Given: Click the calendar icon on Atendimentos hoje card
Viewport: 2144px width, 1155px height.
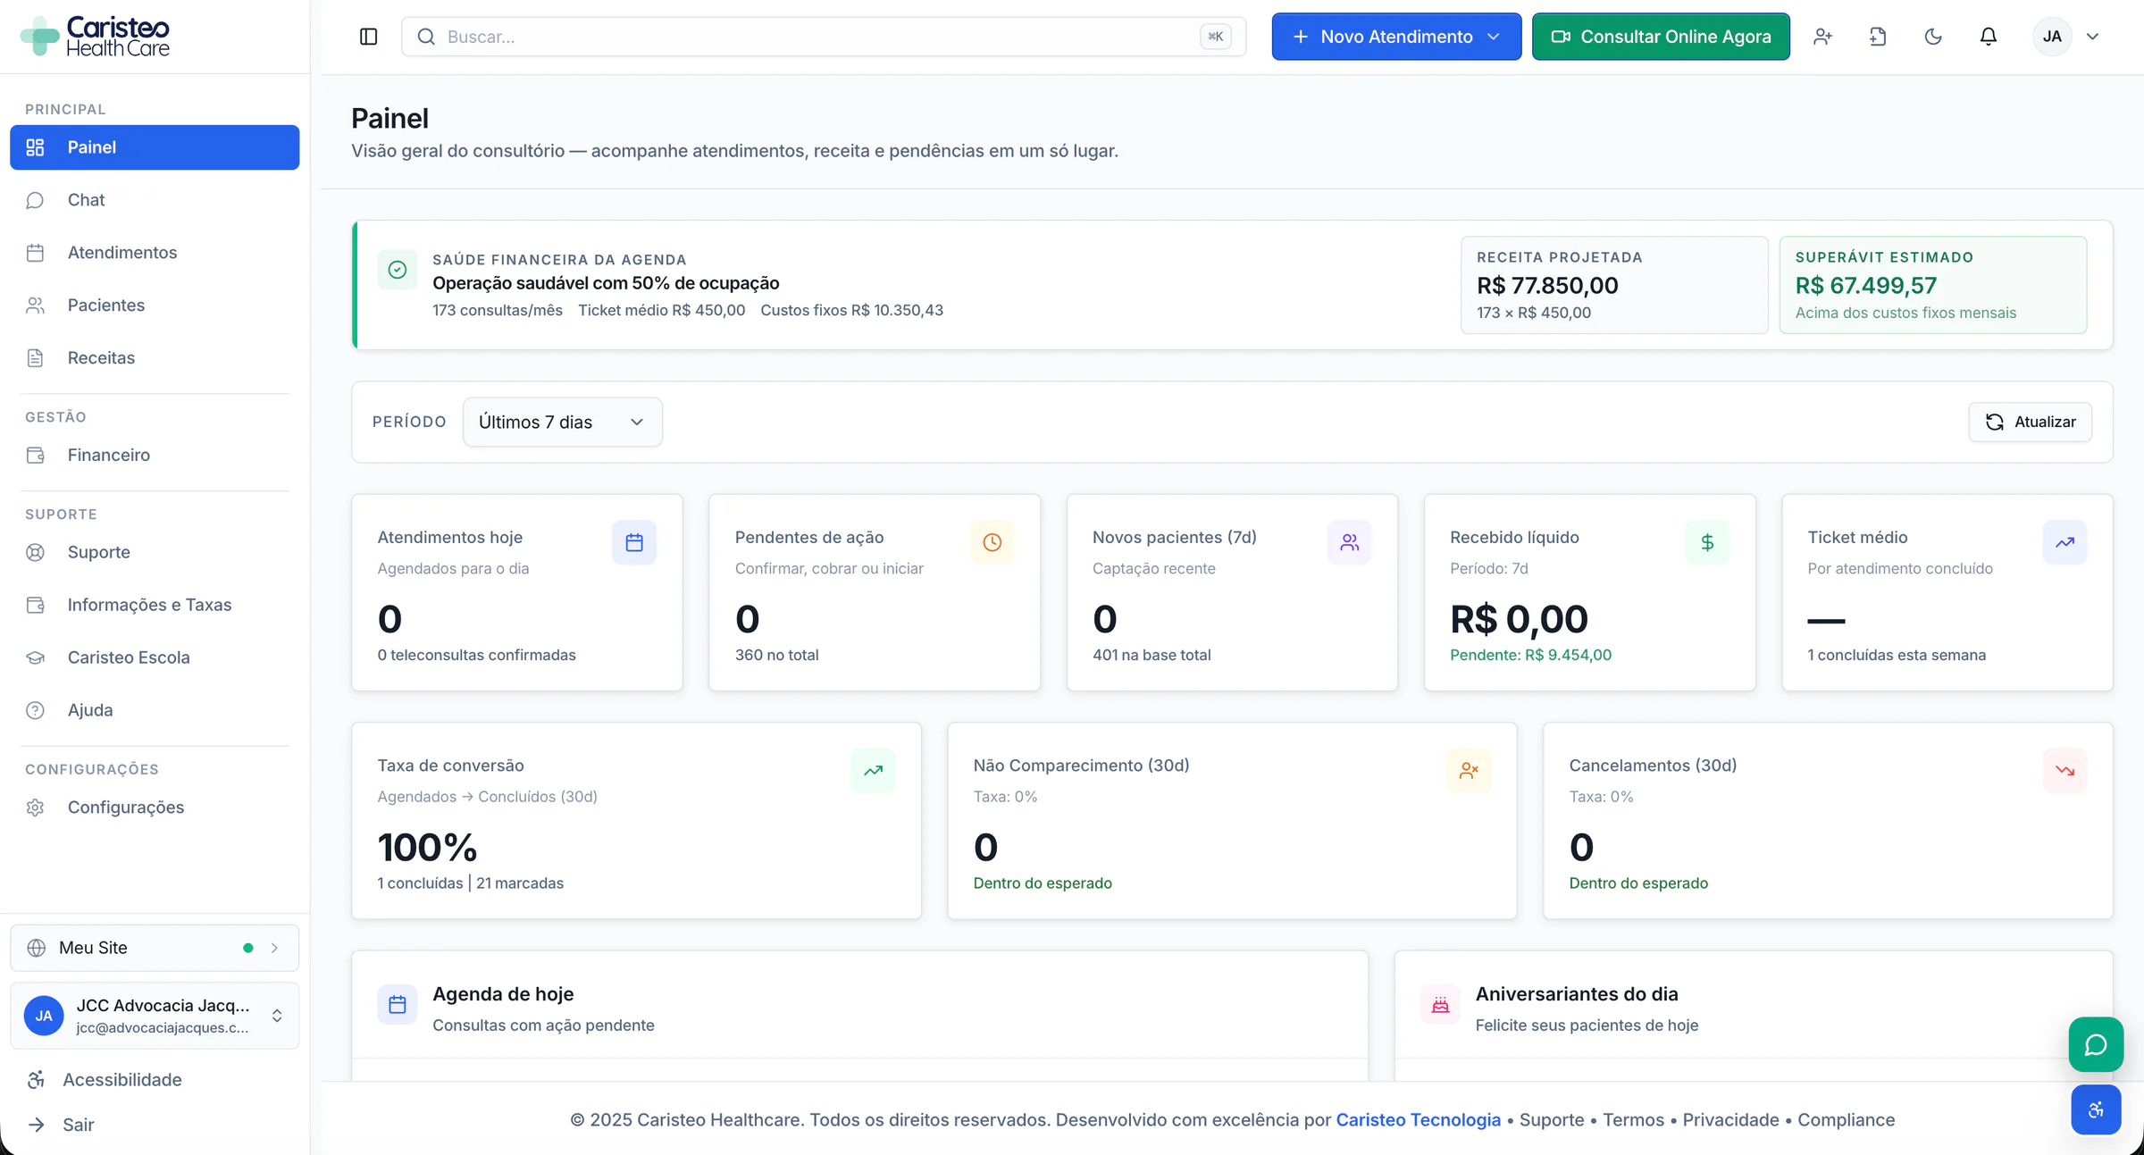Looking at the screenshot, I should 634,543.
